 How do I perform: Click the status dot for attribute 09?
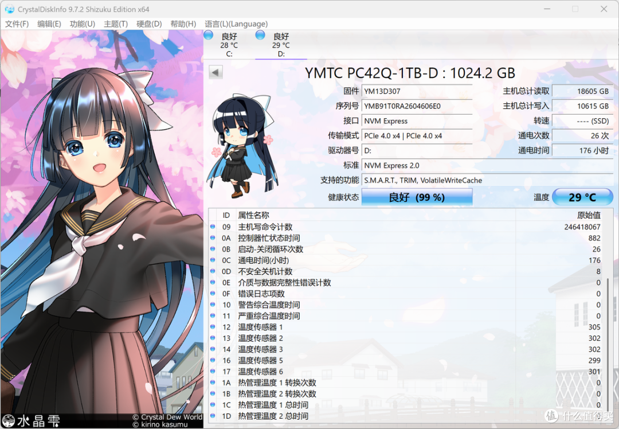[213, 227]
